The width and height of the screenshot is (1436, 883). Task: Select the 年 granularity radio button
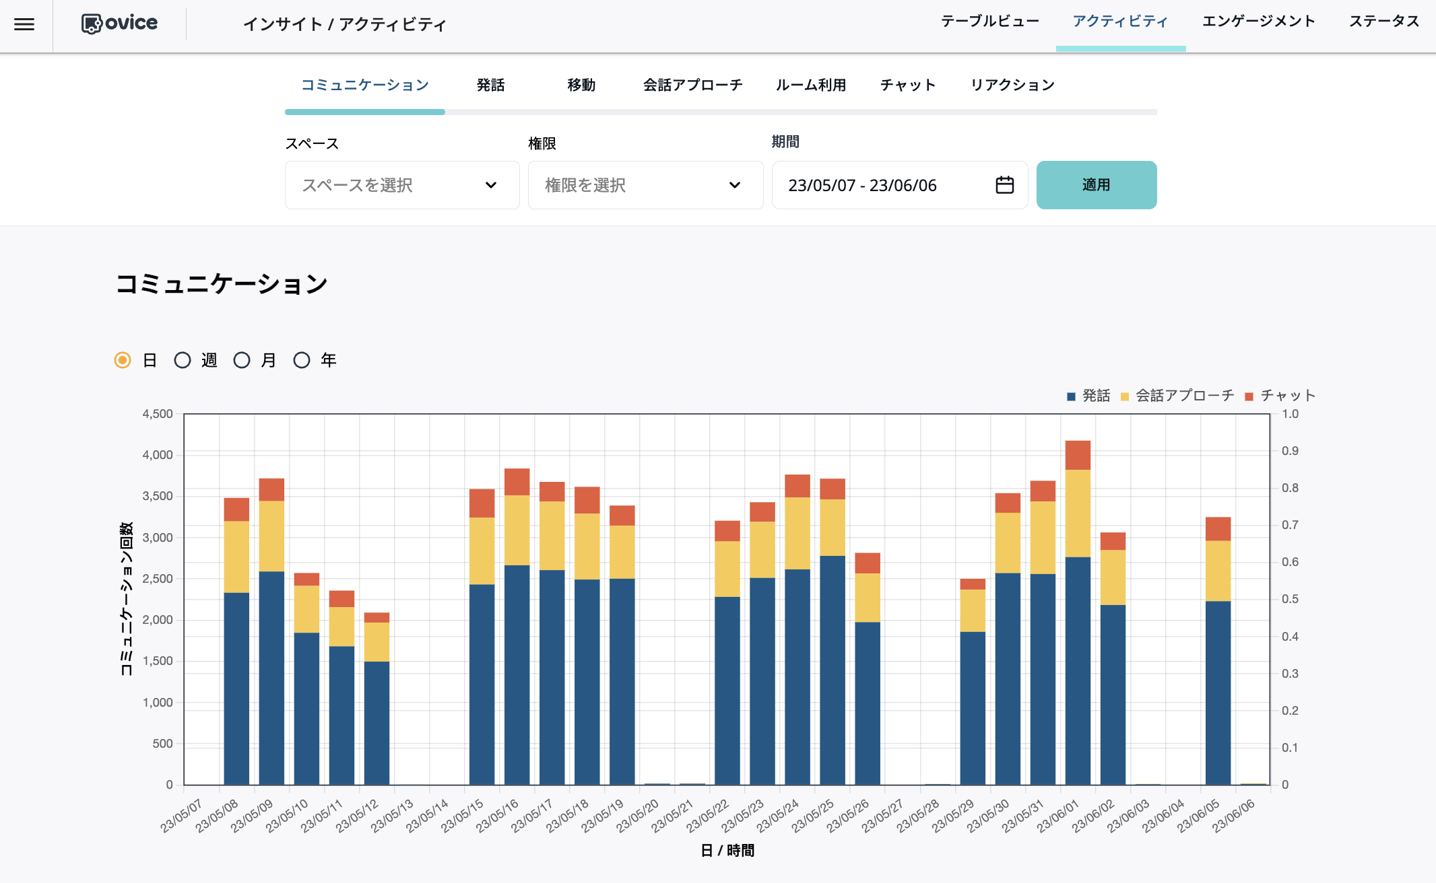tap(301, 360)
